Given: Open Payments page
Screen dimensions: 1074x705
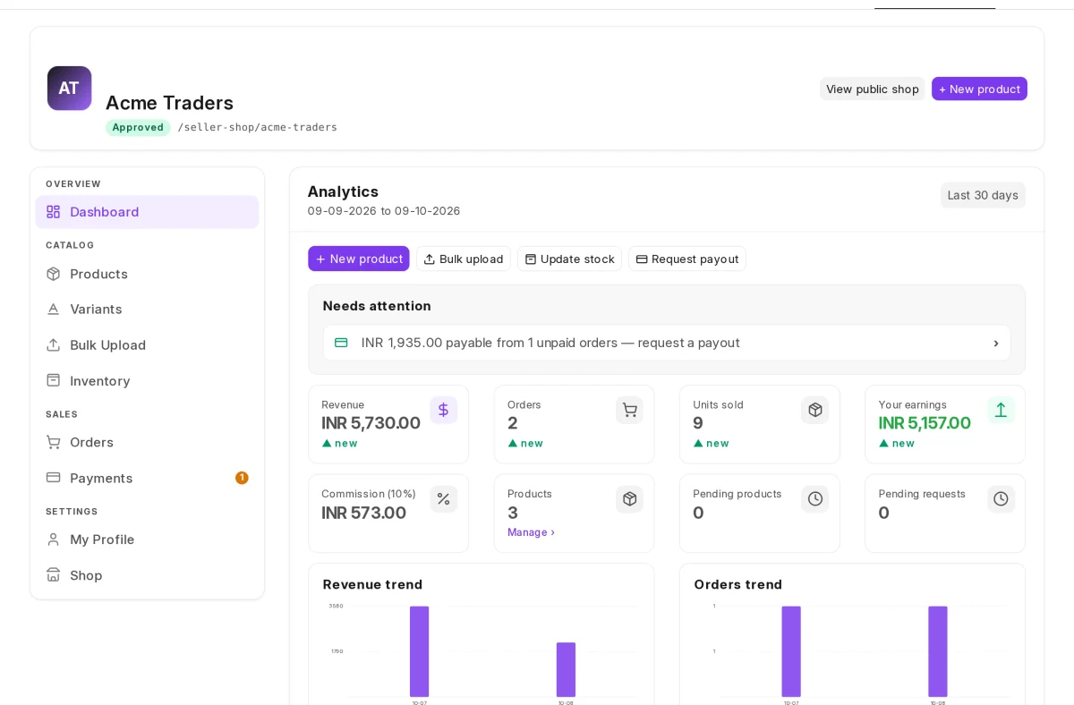Looking at the screenshot, I should pos(147,478).
